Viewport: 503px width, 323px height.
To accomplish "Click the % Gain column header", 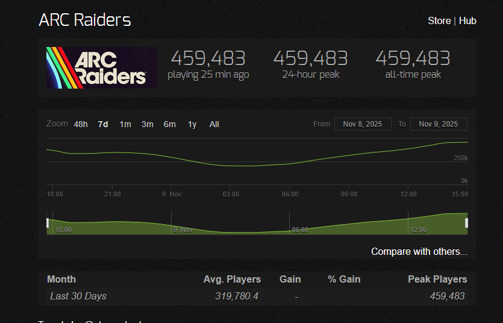I will point(344,280).
